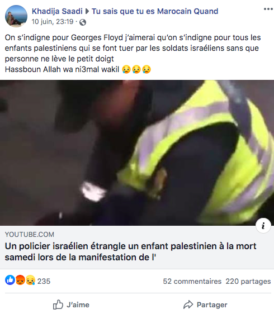Open the three-dot post options menu

[x=268, y=9]
